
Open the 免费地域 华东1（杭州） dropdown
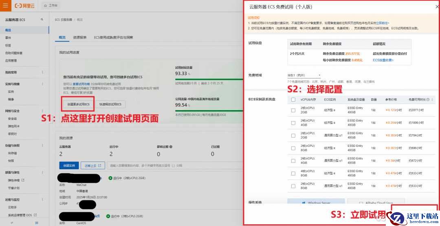click(x=304, y=75)
